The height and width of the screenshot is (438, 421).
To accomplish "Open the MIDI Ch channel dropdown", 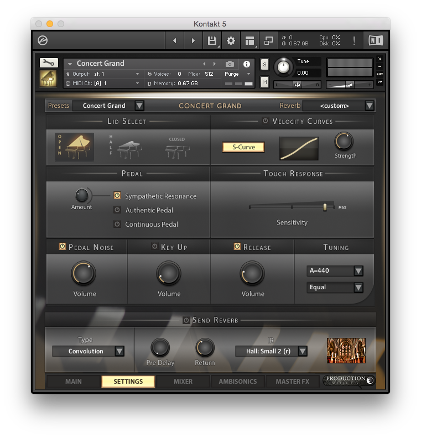I will click(102, 84).
